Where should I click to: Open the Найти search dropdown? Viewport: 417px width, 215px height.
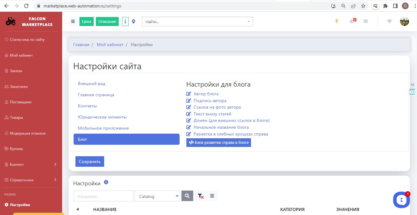(197, 22)
